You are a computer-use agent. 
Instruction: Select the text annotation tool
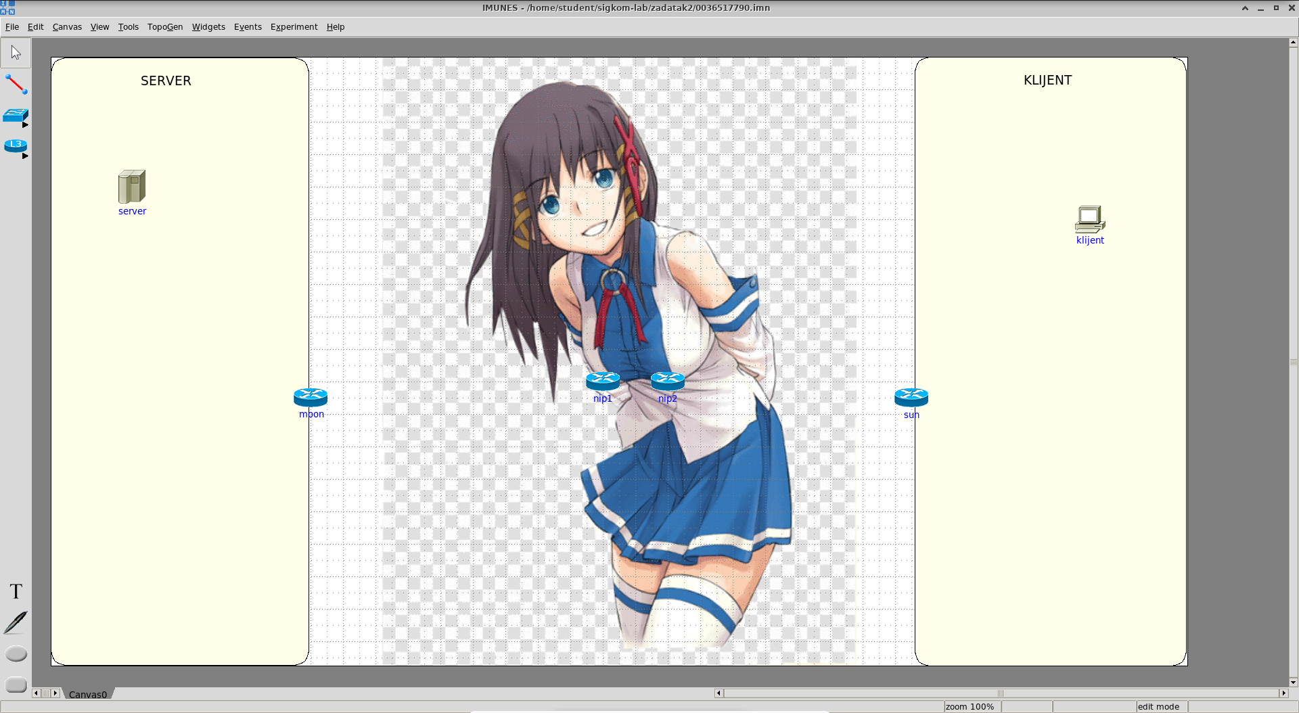[16, 591]
